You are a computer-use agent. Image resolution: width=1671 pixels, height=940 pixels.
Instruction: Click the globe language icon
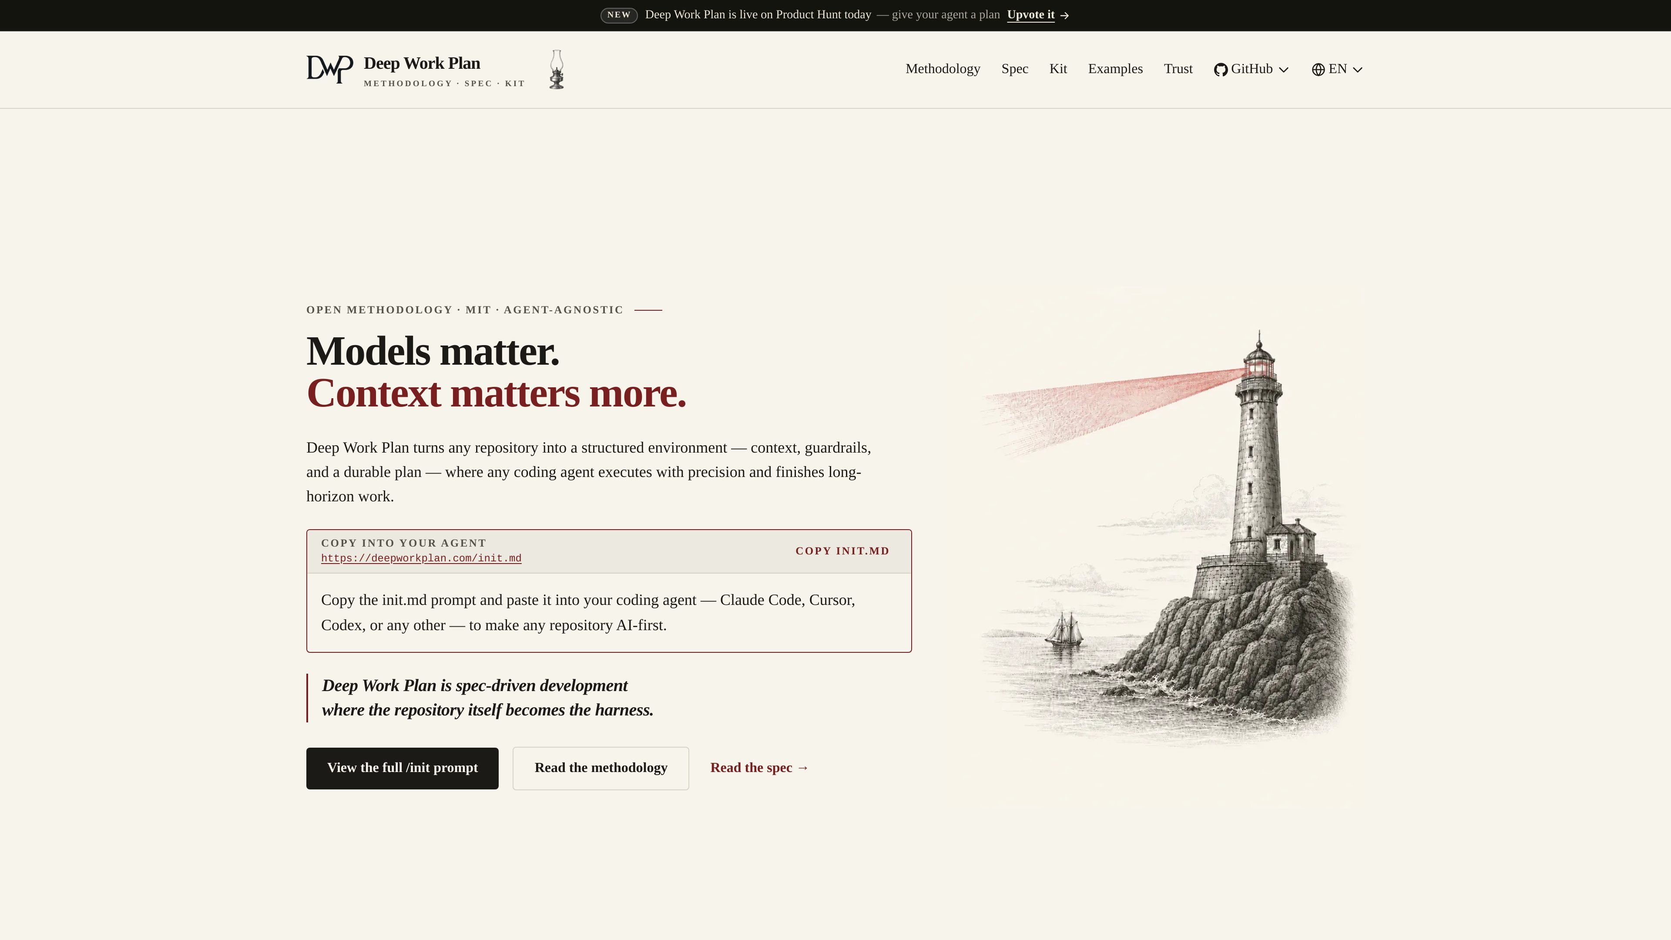[x=1318, y=70]
